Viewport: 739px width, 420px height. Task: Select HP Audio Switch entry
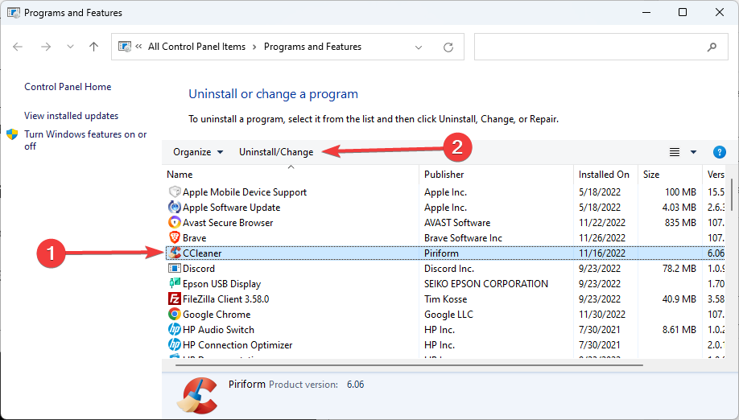(x=218, y=330)
